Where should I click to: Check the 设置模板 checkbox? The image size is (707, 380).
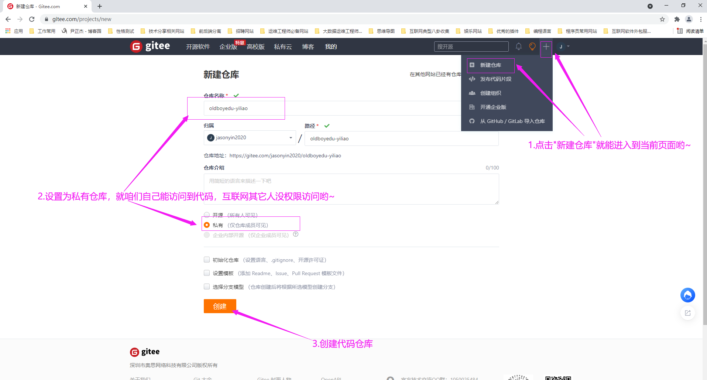click(207, 273)
